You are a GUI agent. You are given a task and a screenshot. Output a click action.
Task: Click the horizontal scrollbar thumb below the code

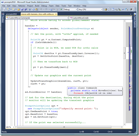pos(64,127)
